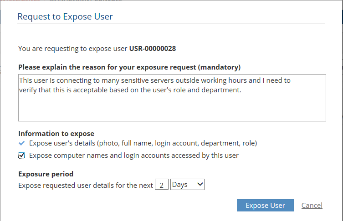Click the 'Request to Expose User' dialog title
This screenshot has height=221, width=343.
tap(65, 17)
